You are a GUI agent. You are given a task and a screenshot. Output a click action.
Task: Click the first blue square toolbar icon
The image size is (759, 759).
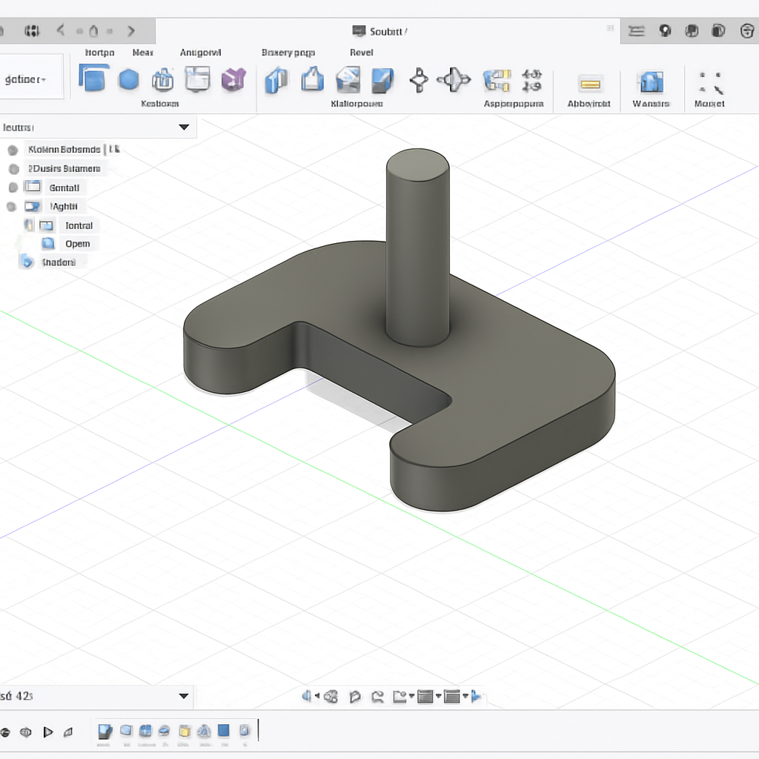coord(93,79)
